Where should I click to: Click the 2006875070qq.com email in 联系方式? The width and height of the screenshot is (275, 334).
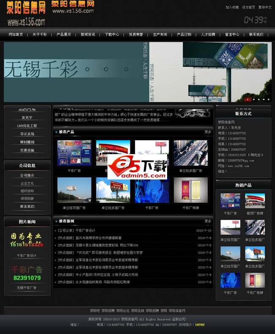click(x=241, y=160)
